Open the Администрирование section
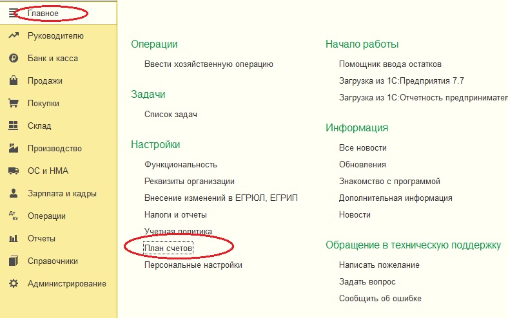Screen dimensions: 508x318 67,284
